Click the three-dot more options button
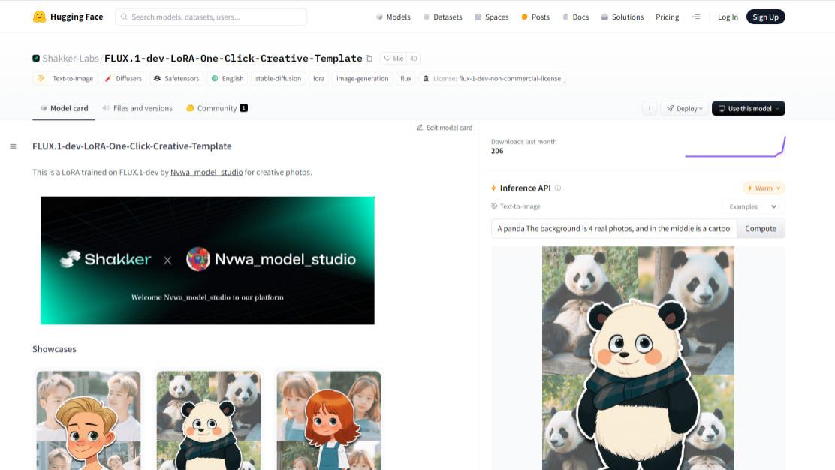The width and height of the screenshot is (835, 470). pyautogui.click(x=649, y=108)
